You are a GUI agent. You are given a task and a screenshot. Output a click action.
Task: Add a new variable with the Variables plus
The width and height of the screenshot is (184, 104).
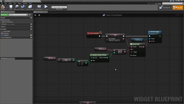31,29
